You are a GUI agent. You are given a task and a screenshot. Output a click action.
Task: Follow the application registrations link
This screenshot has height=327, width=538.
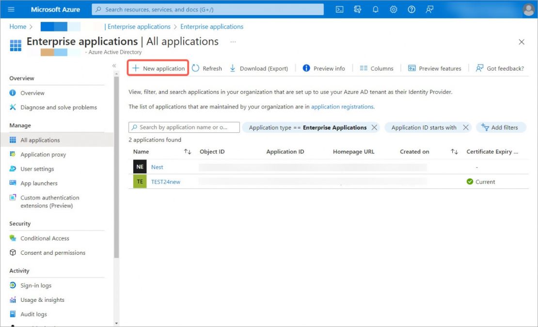coord(342,107)
